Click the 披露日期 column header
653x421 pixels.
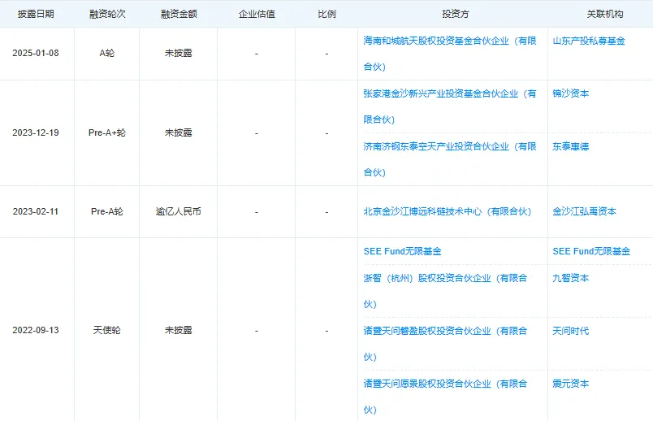click(x=36, y=14)
